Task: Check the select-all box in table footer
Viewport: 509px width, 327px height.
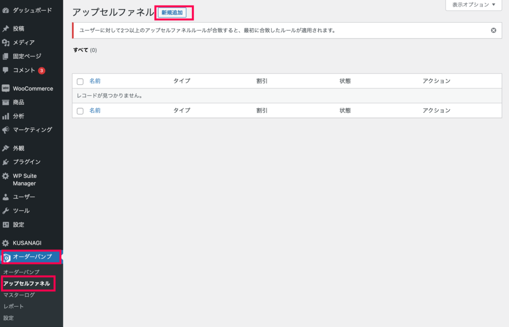Action: tap(80, 111)
